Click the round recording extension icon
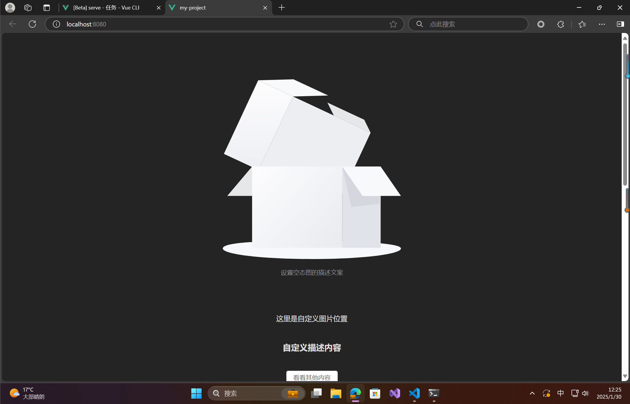Image resolution: width=630 pixels, height=404 pixels. (x=541, y=24)
